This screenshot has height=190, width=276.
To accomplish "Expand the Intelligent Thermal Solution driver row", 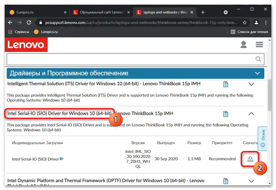I will [251, 84].
